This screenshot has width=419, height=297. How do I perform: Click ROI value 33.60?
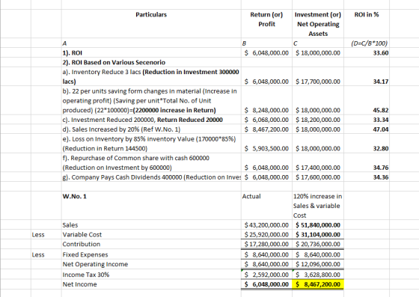[x=381, y=53]
